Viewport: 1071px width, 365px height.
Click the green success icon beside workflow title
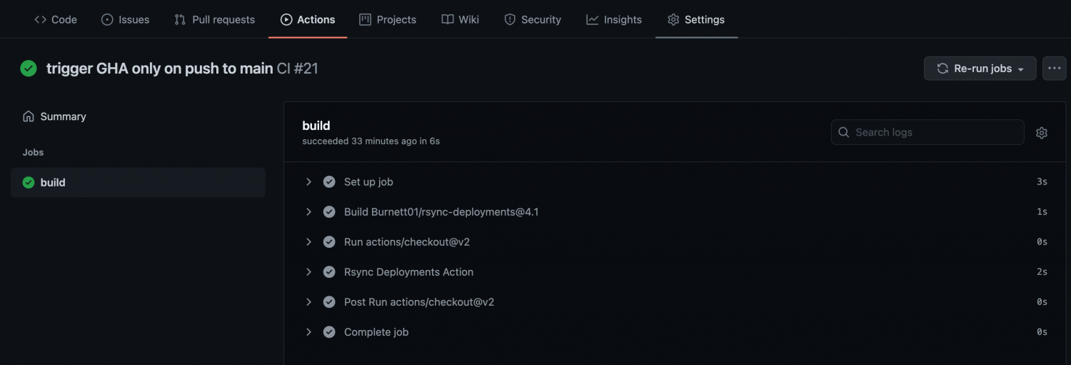29,69
